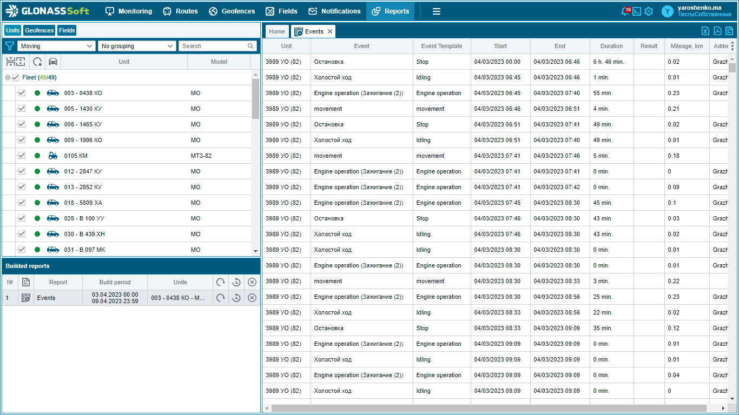Delete the Events report via its X icon
Viewport: 739px width, 415px height.
(252, 298)
